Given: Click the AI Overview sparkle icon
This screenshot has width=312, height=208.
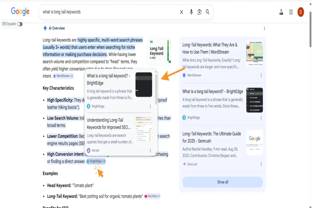Looking at the screenshot, I should coord(45,28).
